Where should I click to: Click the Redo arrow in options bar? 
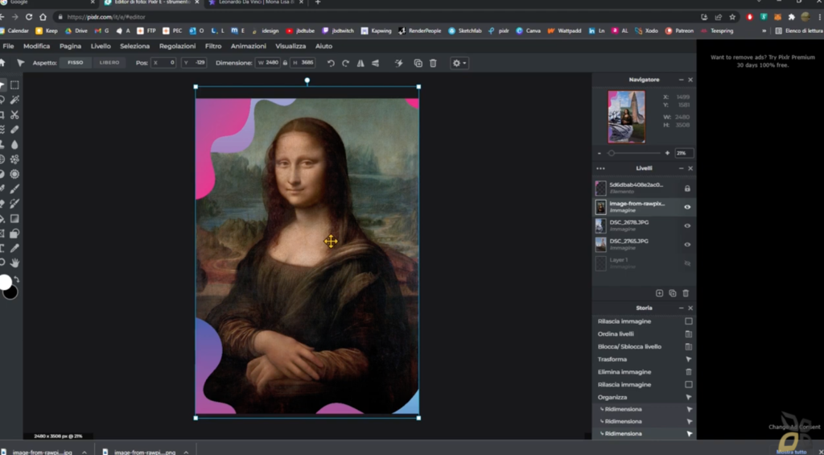[x=345, y=63]
